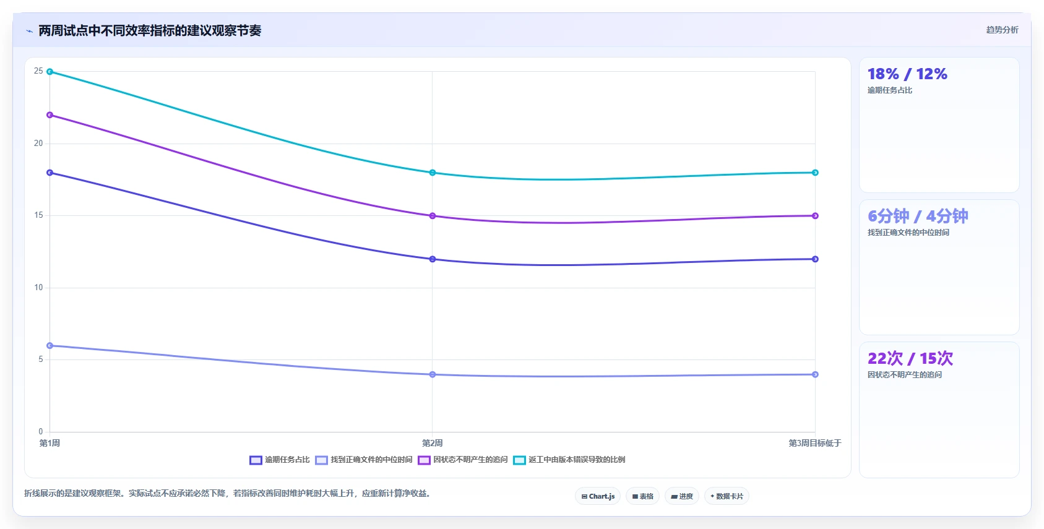
Task: Click the 逾期任务占比 label in the first card
Action: click(890, 90)
